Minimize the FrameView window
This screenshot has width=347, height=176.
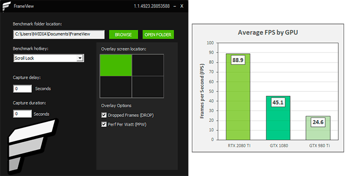click(175, 6)
